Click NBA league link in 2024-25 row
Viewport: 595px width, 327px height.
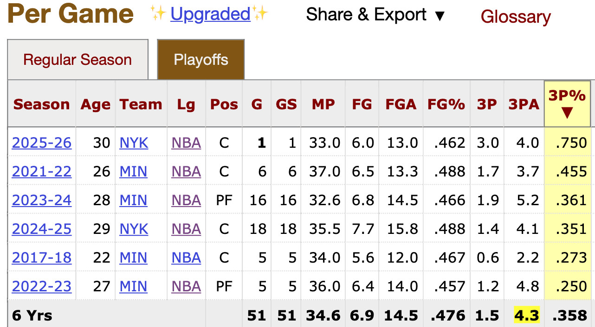click(x=186, y=229)
